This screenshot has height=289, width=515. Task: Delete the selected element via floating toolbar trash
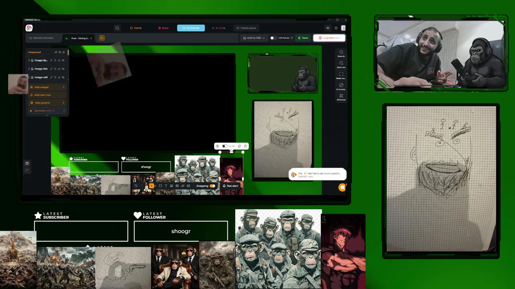pyautogui.click(x=245, y=146)
